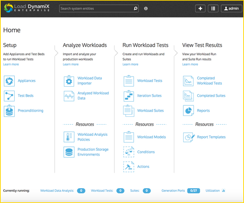Open the Report Templates icon
244x203 pixels.
[189, 137]
